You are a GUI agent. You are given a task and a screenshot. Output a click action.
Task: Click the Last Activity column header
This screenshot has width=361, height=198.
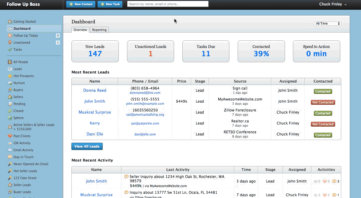click(x=178, y=170)
